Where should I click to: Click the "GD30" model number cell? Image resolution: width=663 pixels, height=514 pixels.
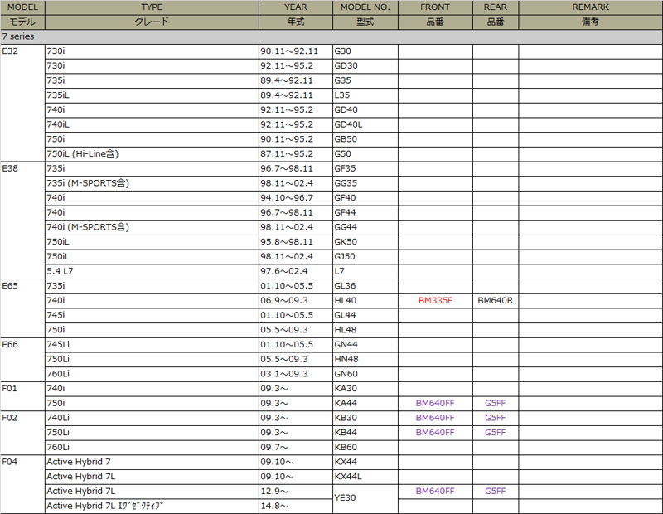pos(365,66)
